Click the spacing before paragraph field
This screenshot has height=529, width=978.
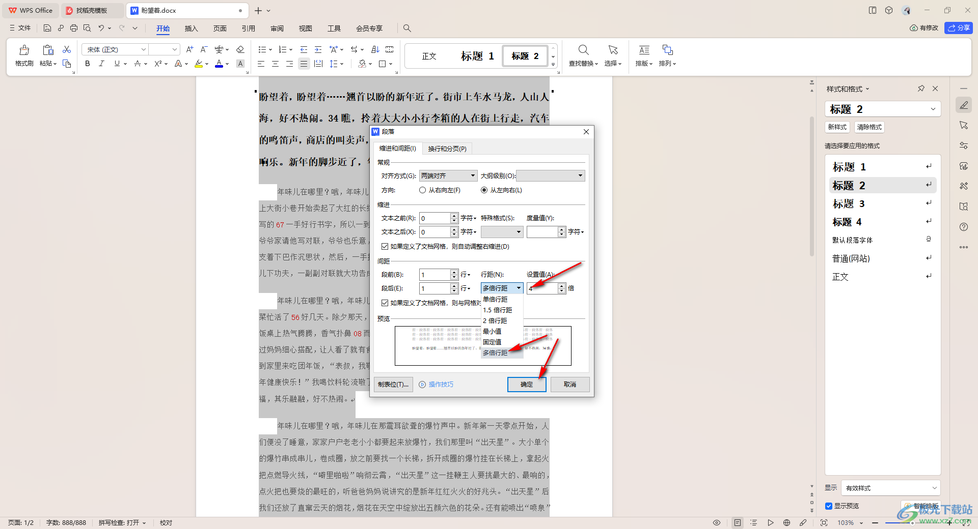(434, 274)
